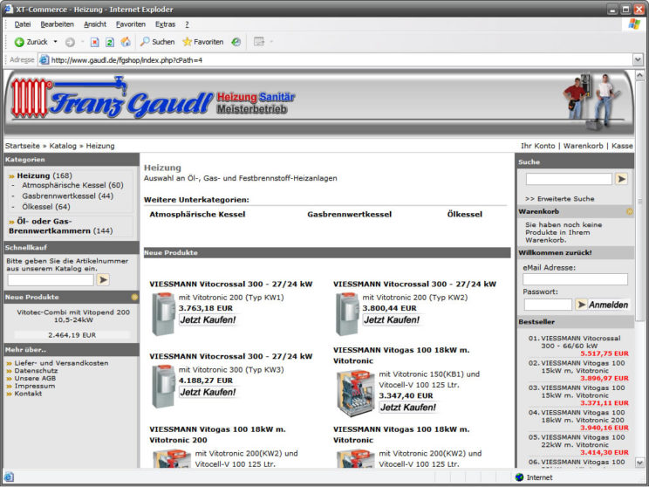Viewport: 649px width, 487px height.
Task: Open the Datenschutz link
Action: point(36,371)
